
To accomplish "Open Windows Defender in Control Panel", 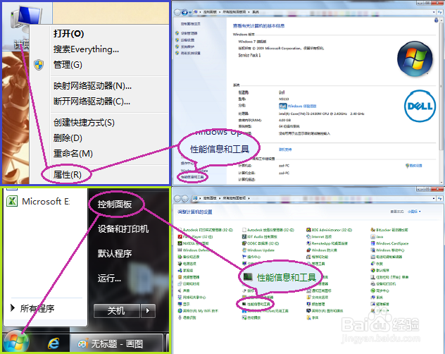I will pos(195,250).
